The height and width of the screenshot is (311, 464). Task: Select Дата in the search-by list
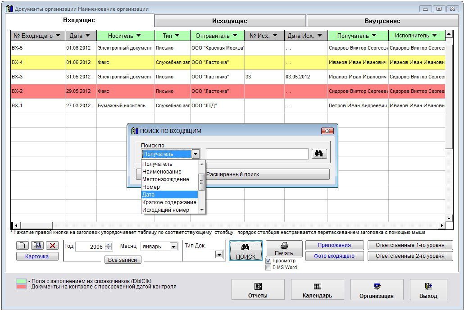click(x=169, y=195)
